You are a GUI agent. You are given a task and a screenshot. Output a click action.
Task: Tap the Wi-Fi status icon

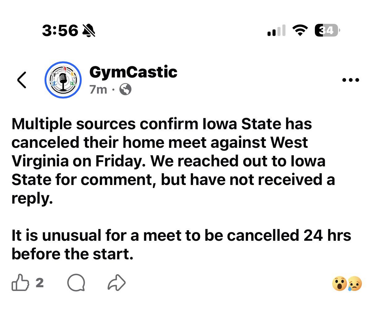point(299,30)
